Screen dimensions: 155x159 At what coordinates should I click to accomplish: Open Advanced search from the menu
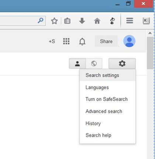(x=107, y=111)
